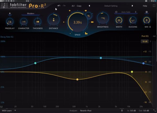Screen dimensions: 157x113
Task: Click the Out 0.0 dB level
Action: [144, 111]
